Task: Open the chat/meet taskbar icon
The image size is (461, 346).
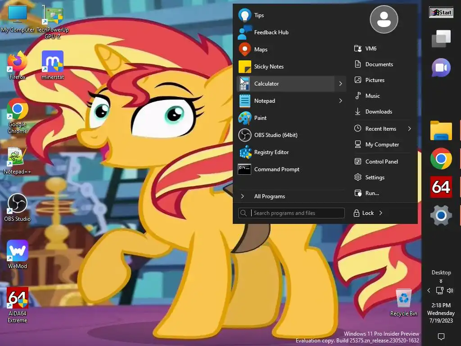Action: 441,68
